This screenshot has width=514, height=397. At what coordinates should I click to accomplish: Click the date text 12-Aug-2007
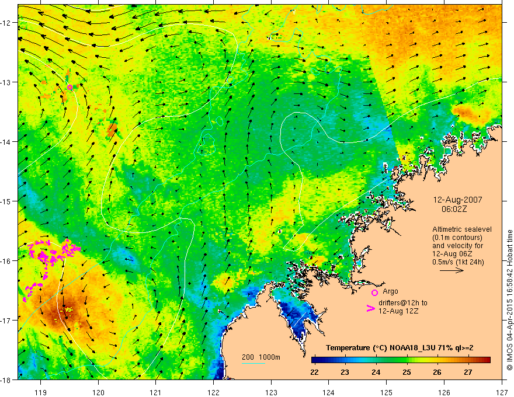click(457, 200)
